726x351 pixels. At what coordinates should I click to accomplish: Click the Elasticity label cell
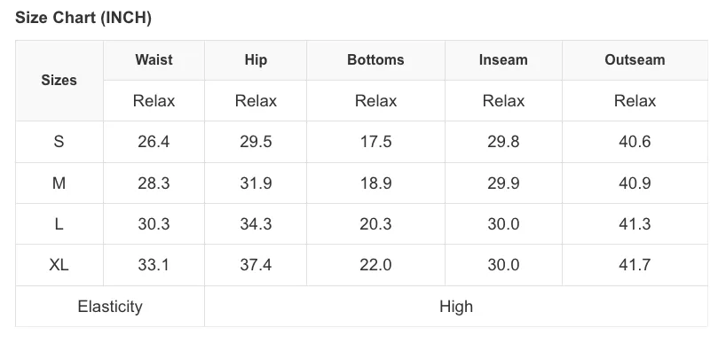pyautogui.click(x=110, y=306)
